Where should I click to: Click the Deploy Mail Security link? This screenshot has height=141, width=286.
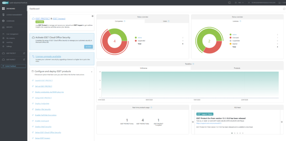coord(43,126)
